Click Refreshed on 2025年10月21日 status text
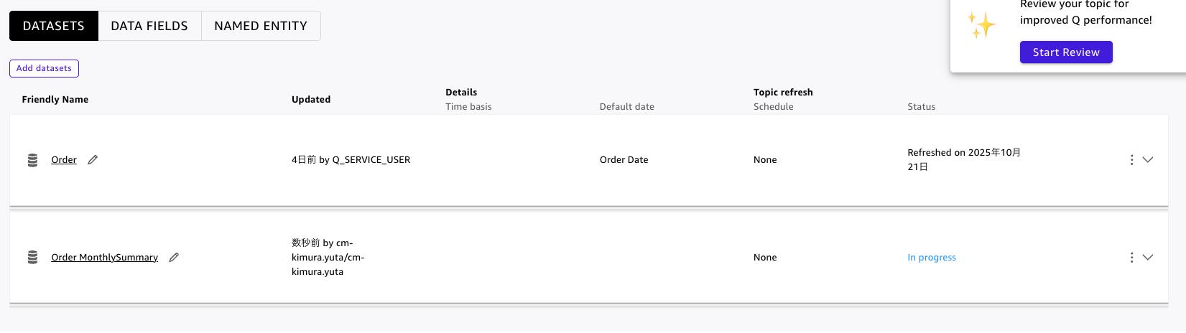The width and height of the screenshot is (1186, 333). (x=963, y=159)
